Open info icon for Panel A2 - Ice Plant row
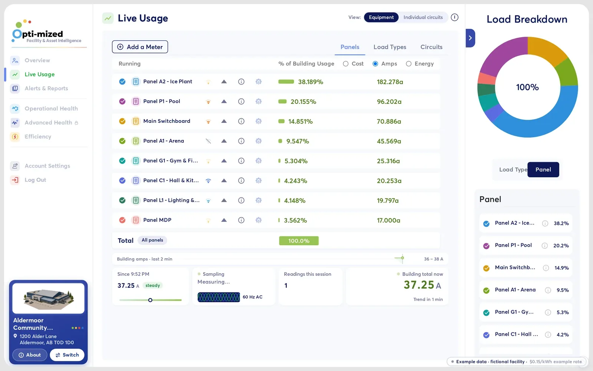The width and height of the screenshot is (593, 371). (241, 82)
